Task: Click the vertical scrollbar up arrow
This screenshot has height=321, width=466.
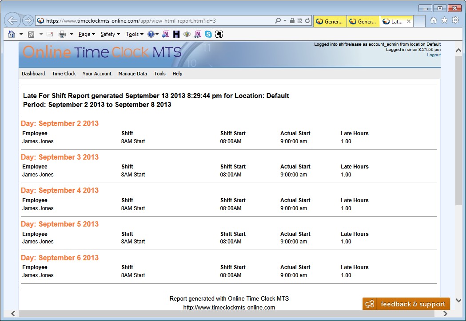Action: 458,51
